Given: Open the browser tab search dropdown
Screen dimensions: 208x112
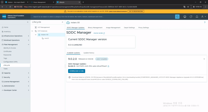Looking at the screenshot, I should 2,2.
